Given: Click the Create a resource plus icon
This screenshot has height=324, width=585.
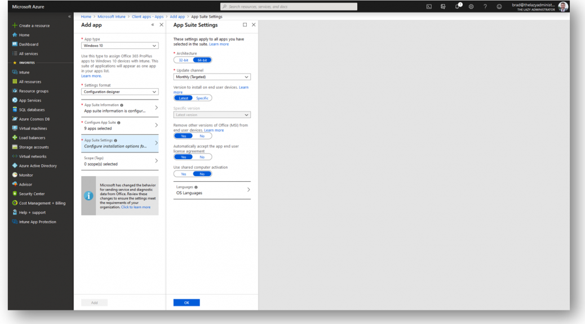Looking at the screenshot, I should pos(15,25).
